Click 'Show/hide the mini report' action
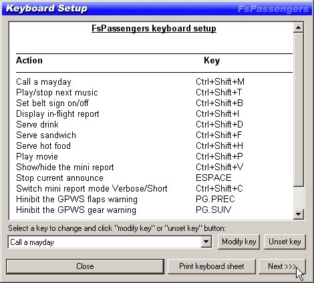Viewport: 314px width, 283px height. (x=65, y=167)
